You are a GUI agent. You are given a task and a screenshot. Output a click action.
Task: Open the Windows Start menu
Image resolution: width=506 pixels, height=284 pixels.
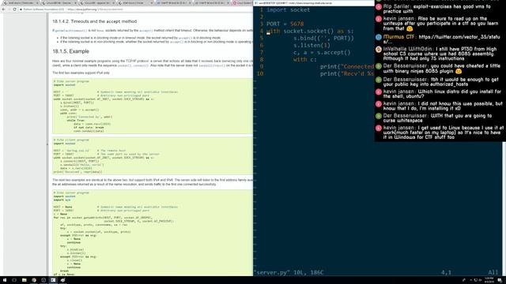click(x=5, y=280)
